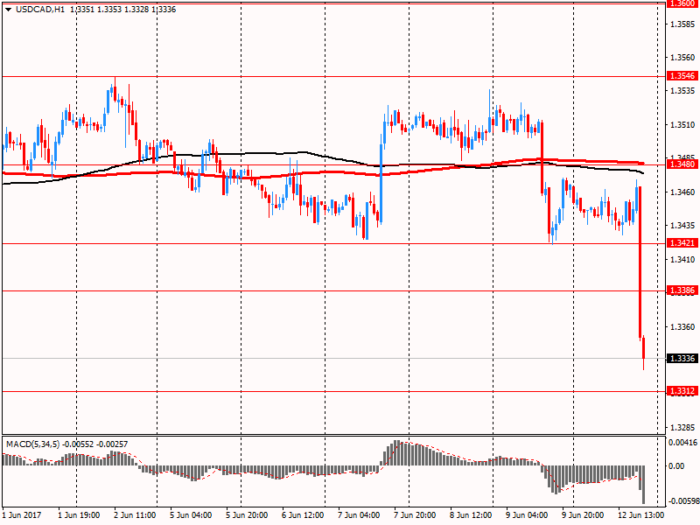Screen dimensions: 700x525
Task: Select the 1.3535 price scale value
Action: point(683,91)
